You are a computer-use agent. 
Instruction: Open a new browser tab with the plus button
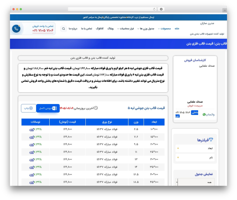coord(225,10)
